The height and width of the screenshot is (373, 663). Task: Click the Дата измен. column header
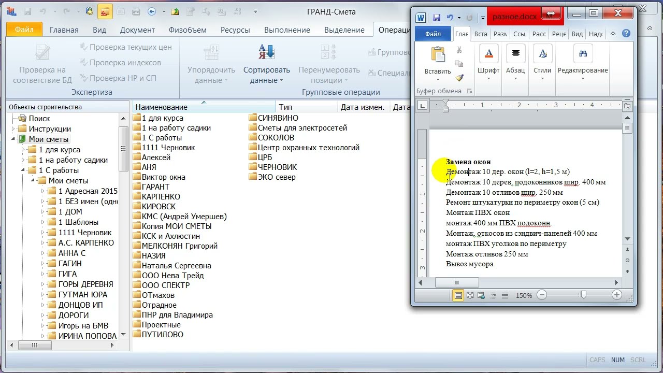pos(364,107)
